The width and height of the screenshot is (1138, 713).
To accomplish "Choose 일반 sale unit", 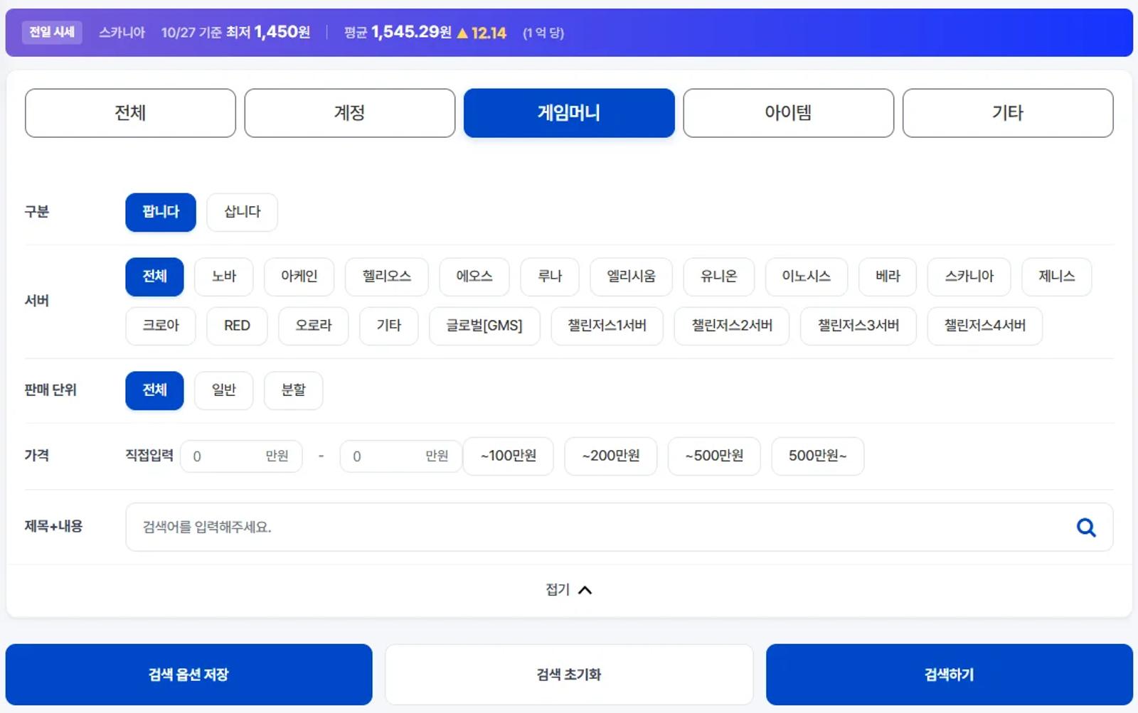I will pyautogui.click(x=224, y=390).
